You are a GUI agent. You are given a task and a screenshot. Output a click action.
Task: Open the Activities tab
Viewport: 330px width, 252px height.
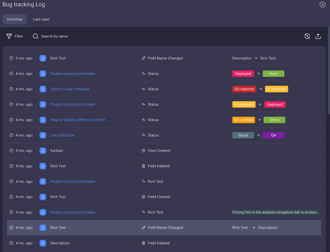tap(15, 19)
